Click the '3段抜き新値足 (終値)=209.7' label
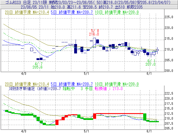The image size is (178, 135). [35, 88]
